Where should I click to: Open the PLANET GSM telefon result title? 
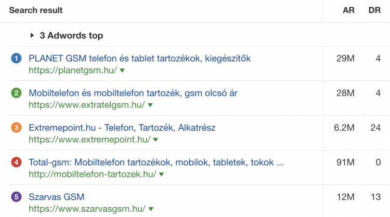(139, 58)
